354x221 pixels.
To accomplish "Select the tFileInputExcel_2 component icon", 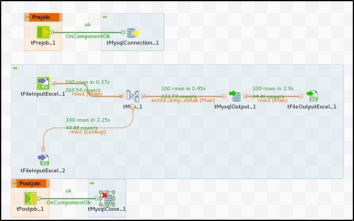I will coord(43,160).
